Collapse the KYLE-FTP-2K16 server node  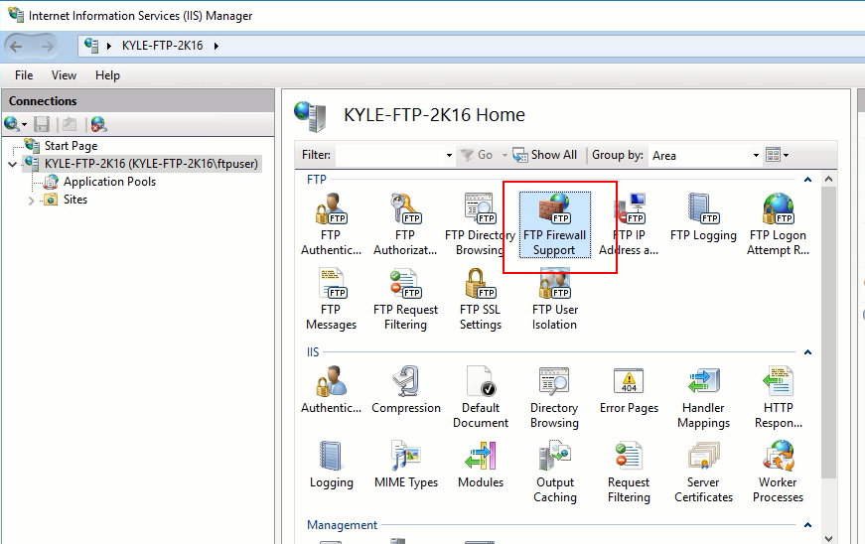click(13, 164)
